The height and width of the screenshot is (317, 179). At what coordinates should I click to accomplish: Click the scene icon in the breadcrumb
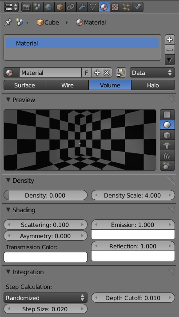coord(20,22)
